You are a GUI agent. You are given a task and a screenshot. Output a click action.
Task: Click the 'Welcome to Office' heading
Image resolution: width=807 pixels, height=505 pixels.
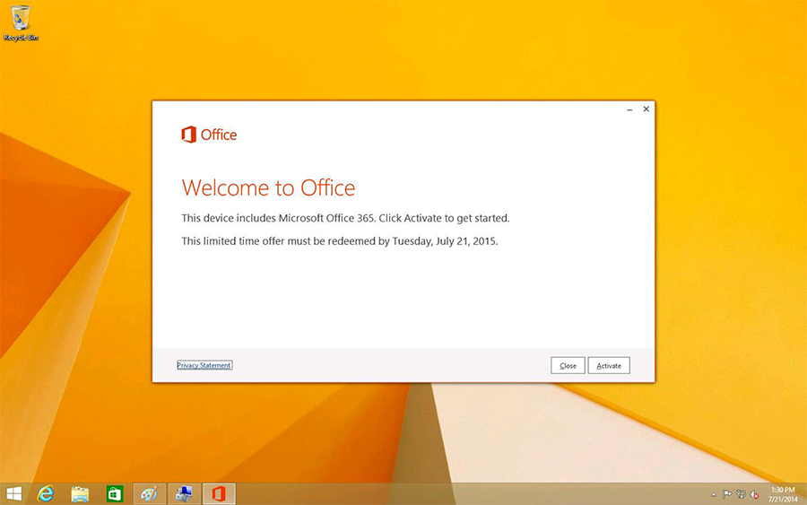point(268,187)
